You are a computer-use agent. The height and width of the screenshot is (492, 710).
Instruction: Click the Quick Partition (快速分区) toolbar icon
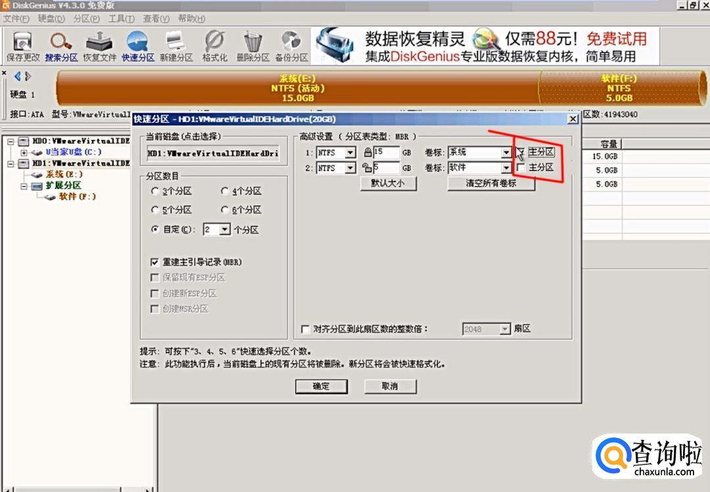pyautogui.click(x=137, y=46)
